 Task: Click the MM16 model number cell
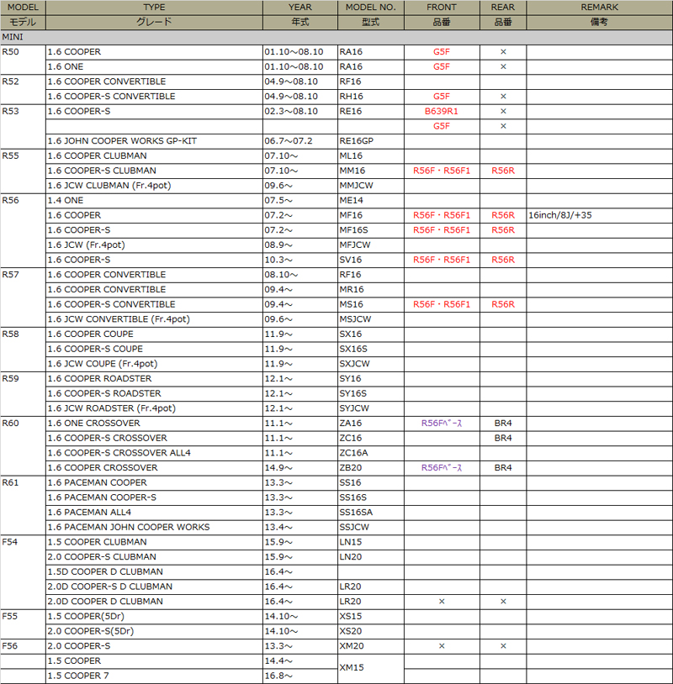tap(371, 171)
